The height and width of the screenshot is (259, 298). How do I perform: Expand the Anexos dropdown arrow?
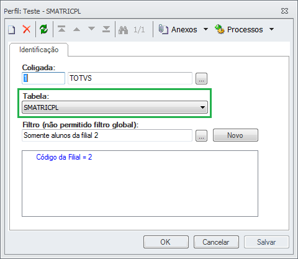pyautogui.click(x=205, y=29)
